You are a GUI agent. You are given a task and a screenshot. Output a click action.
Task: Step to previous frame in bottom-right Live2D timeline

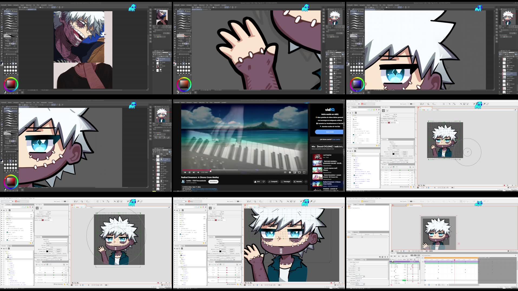(395, 256)
